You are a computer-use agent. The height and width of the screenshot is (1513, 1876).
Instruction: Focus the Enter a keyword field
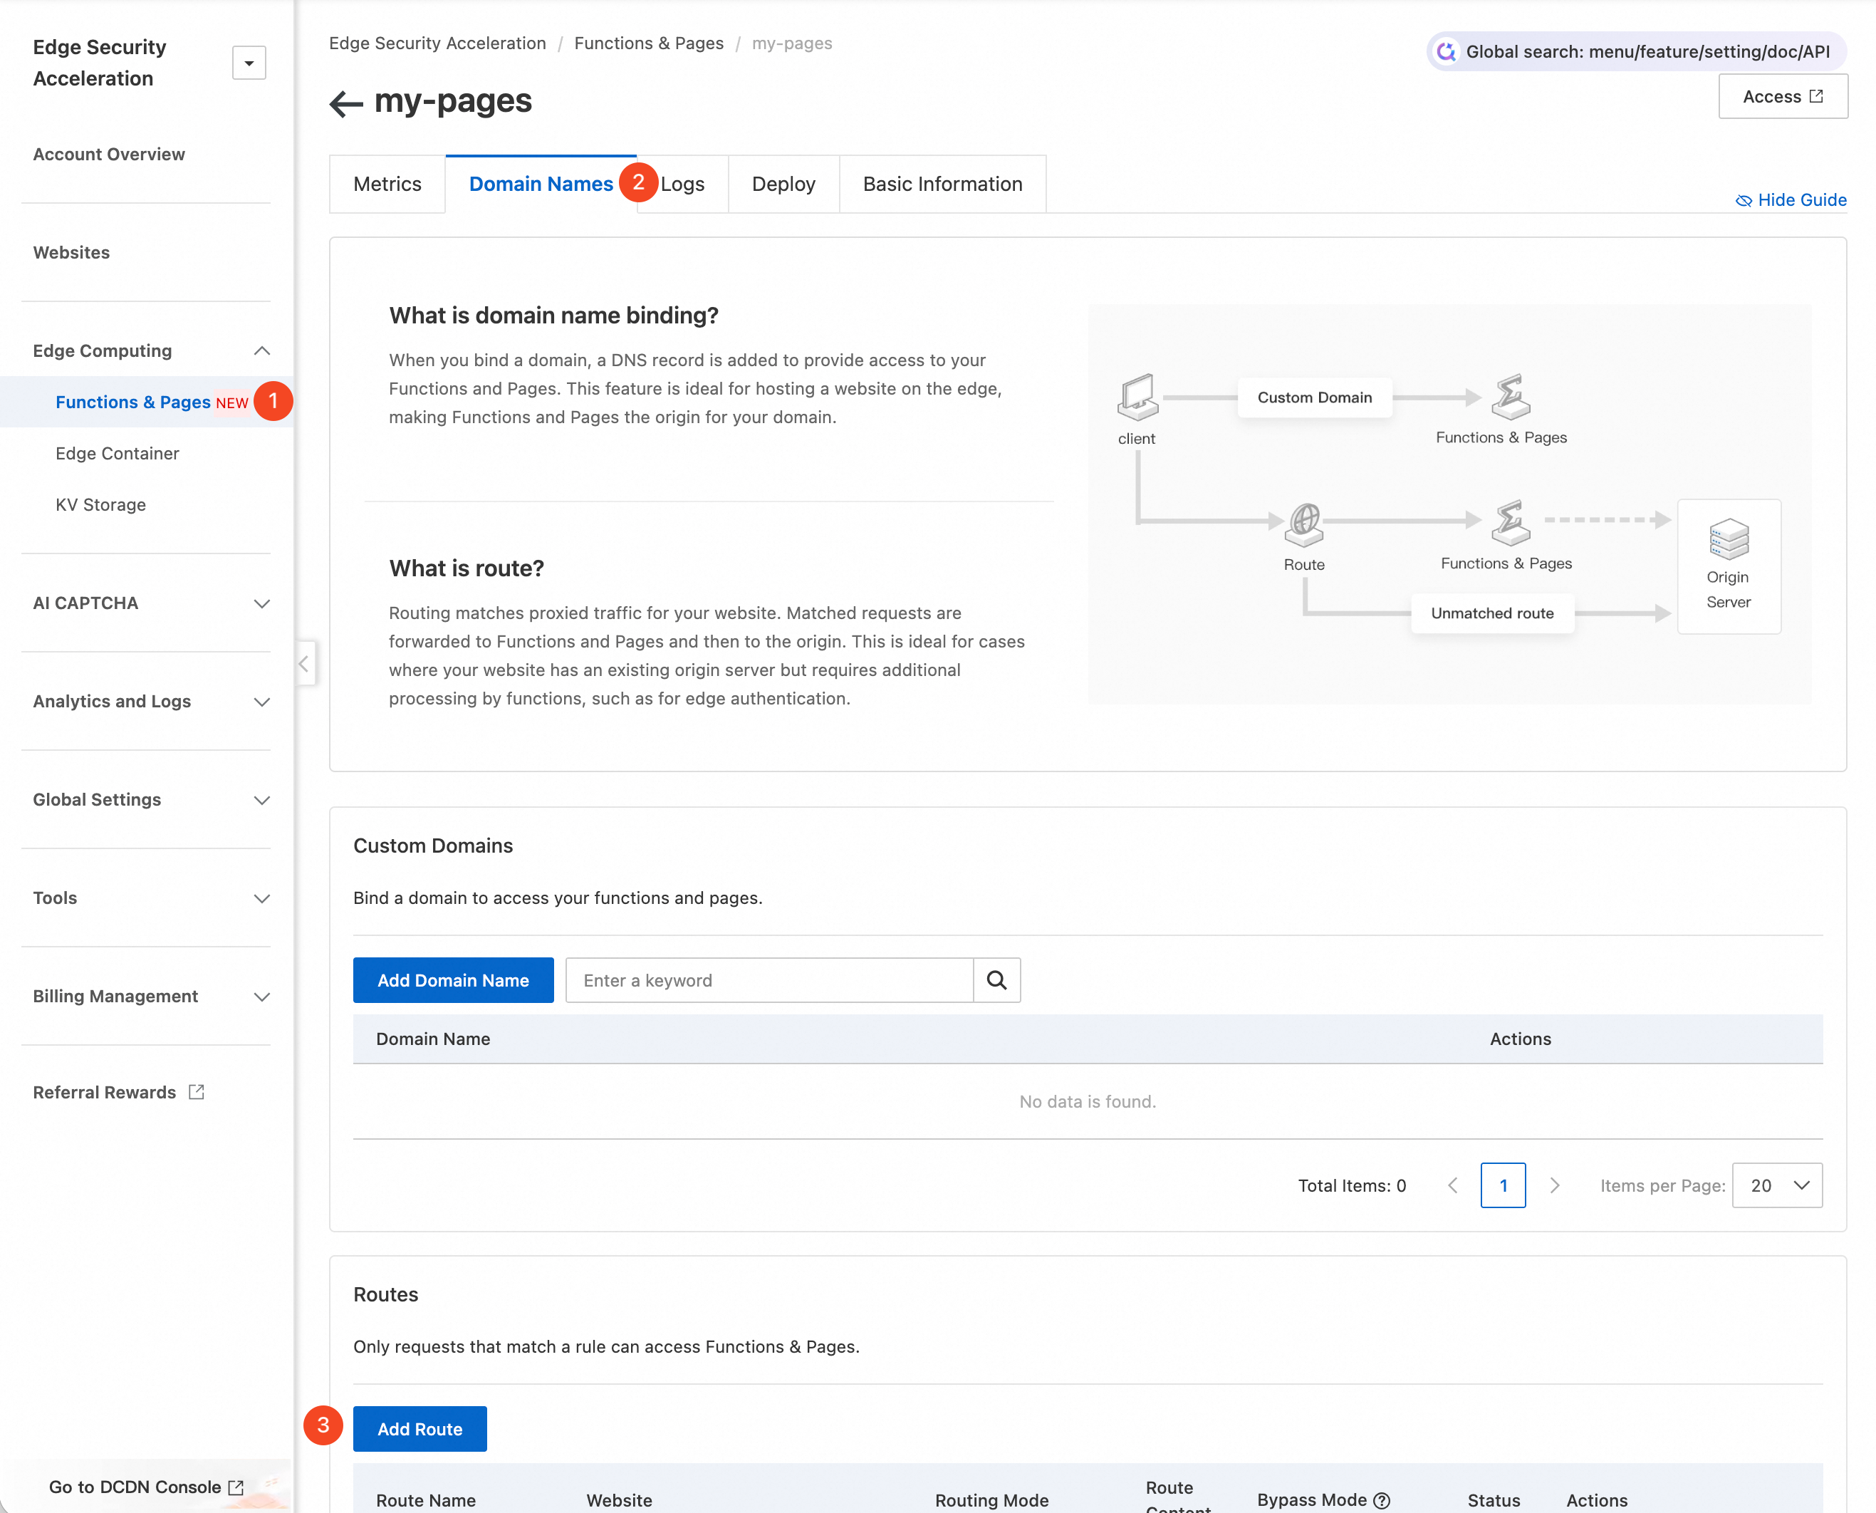[768, 980]
